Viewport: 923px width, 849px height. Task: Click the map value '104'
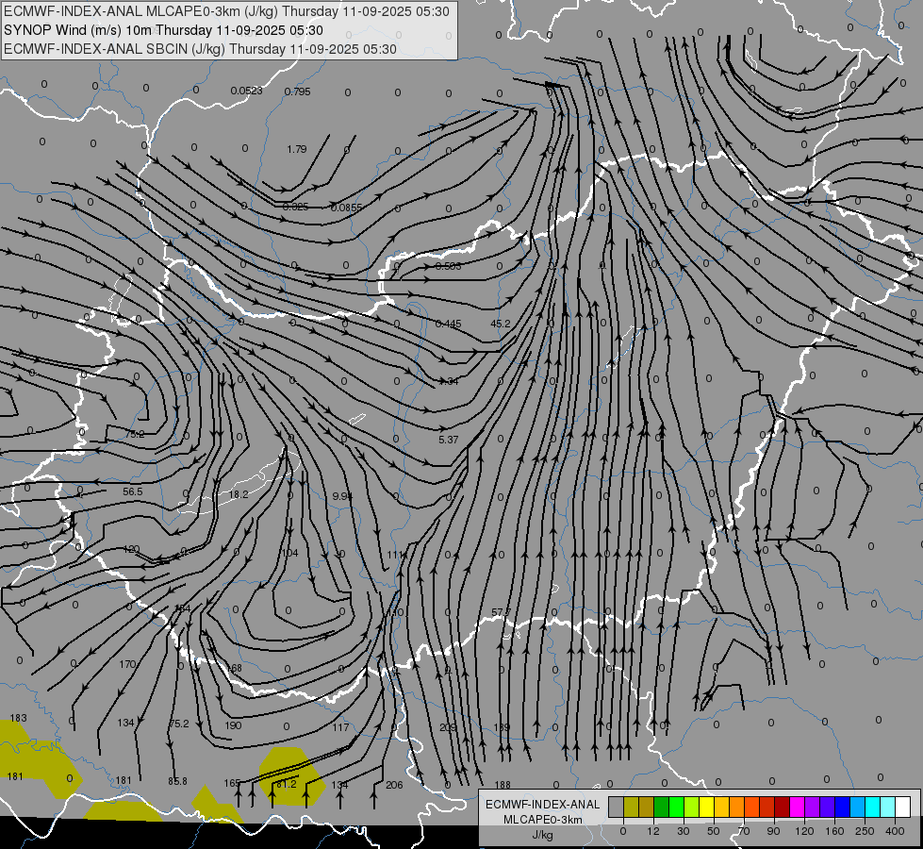click(x=290, y=553)
